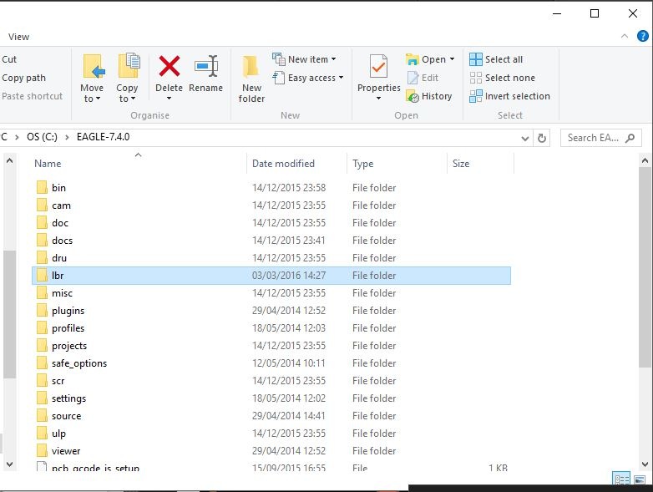Select the viewer folder icon
The height and width of the screenshot is (492, 653).
[42, 451]
